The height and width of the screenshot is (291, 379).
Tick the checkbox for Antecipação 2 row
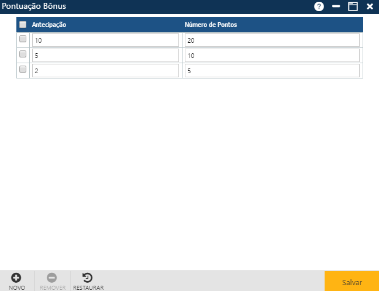[23, 70]
